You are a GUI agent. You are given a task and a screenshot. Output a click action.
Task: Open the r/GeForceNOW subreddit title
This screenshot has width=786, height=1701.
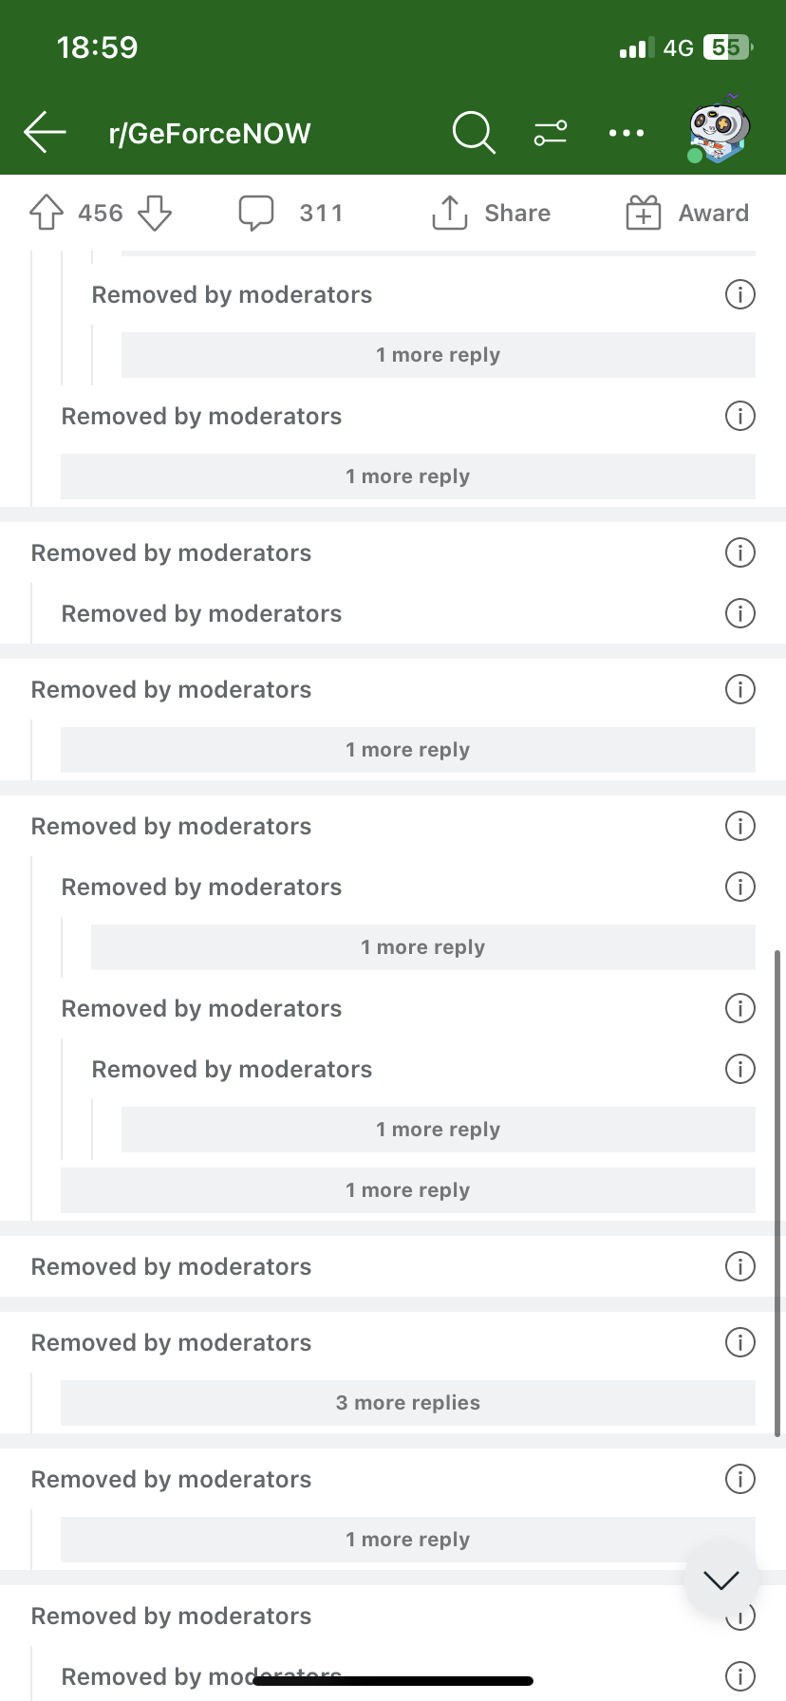tap(210, 133)
